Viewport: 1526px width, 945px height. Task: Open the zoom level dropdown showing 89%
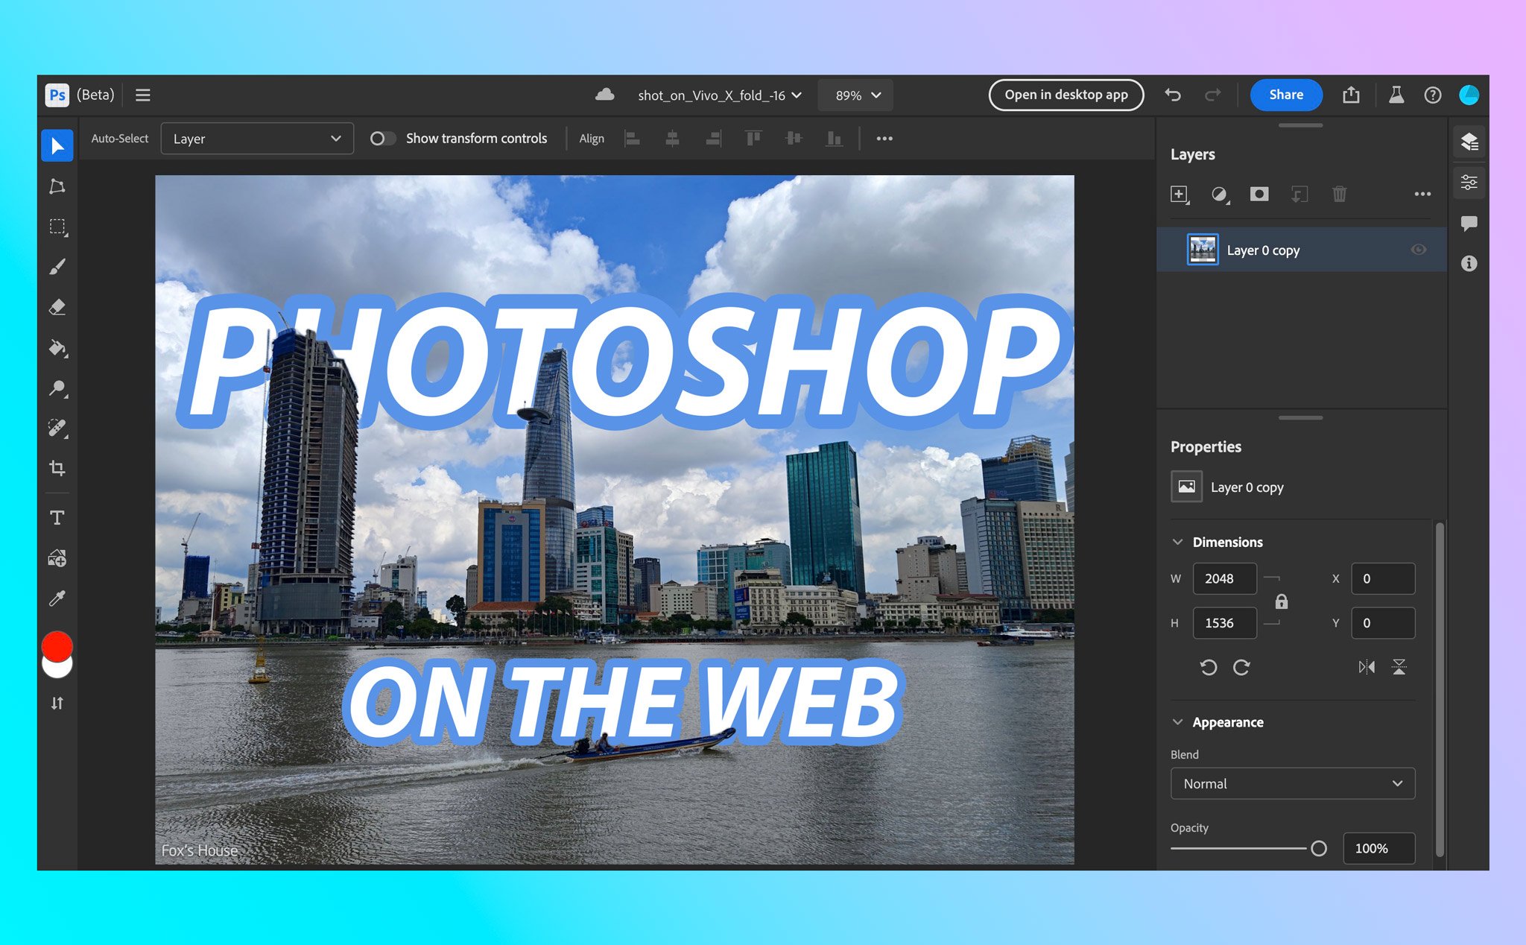click(x=854, y=95)
